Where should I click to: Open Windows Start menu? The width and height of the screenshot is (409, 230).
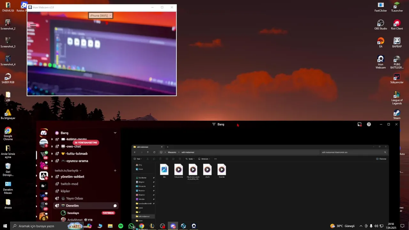5,226
